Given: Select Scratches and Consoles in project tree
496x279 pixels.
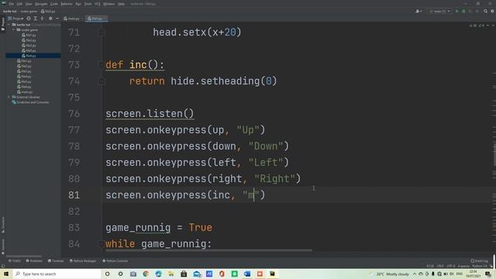Looking at the screenshot, I should click(31, 102).
